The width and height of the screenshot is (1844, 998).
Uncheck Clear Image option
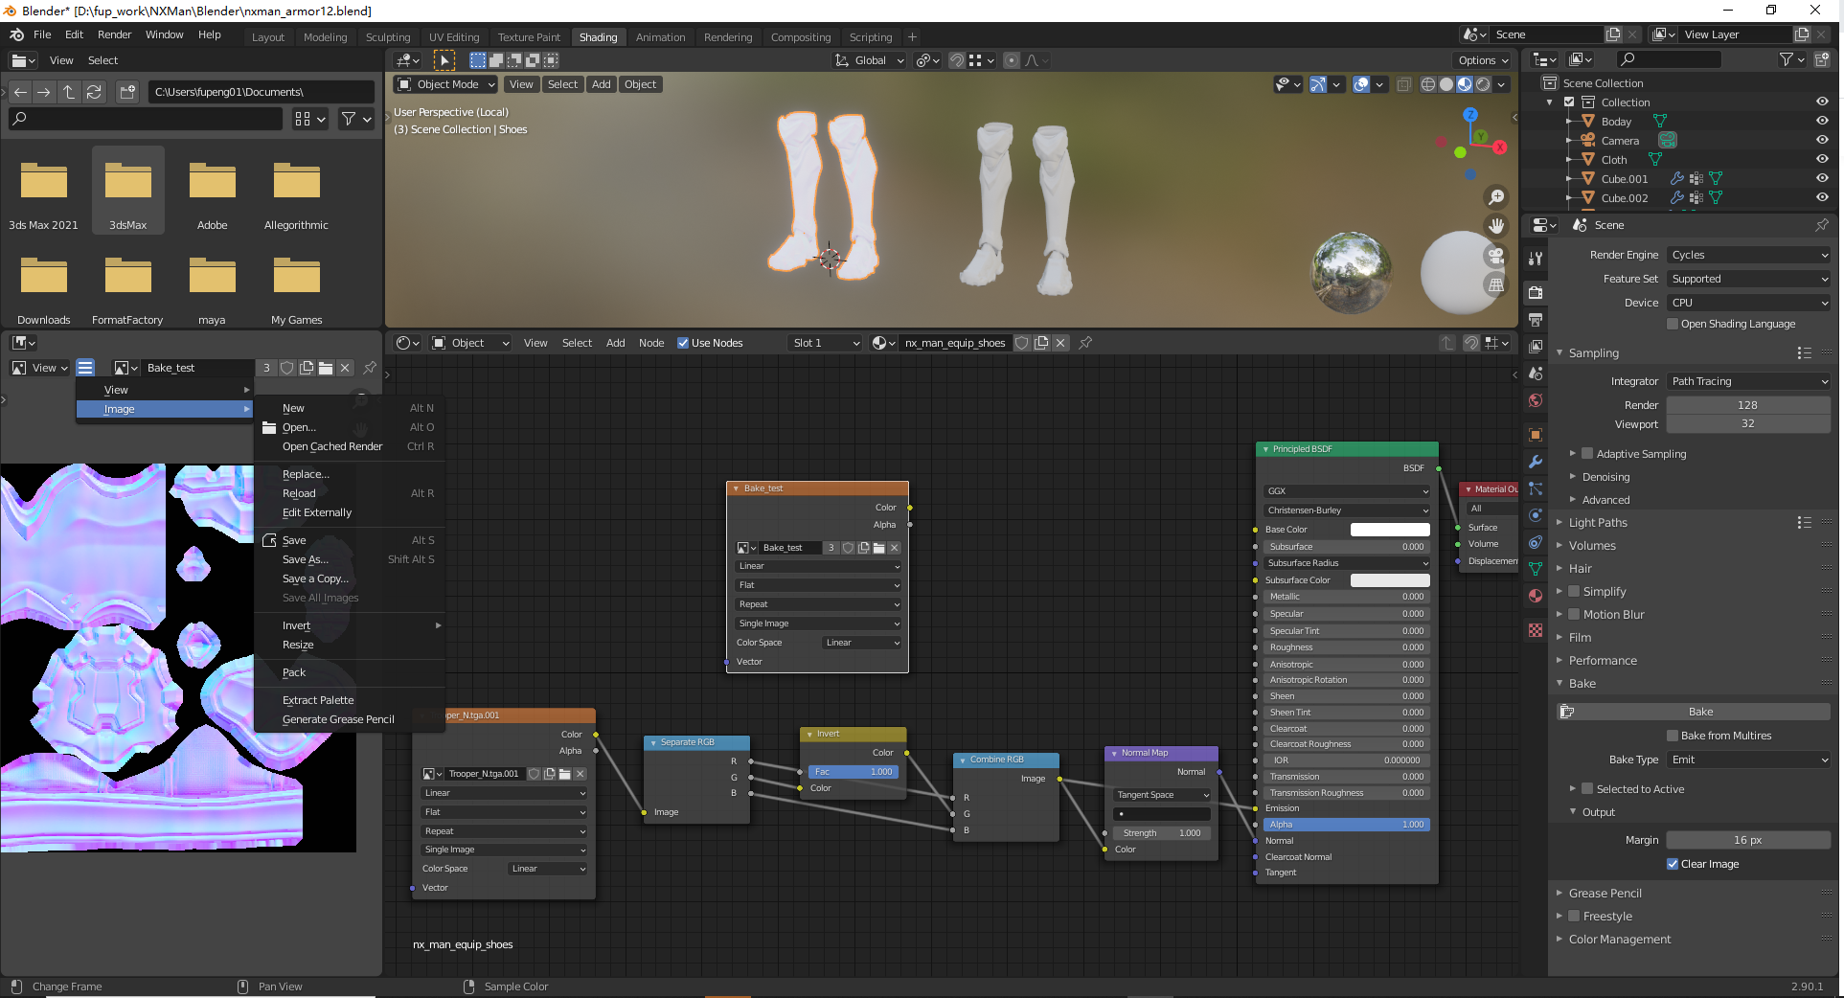click(1673, 864)
